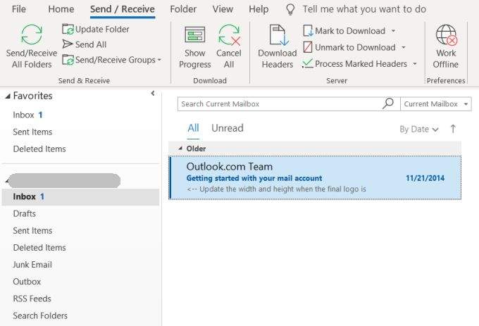Click the Update Folder label

tap(102, 30)
